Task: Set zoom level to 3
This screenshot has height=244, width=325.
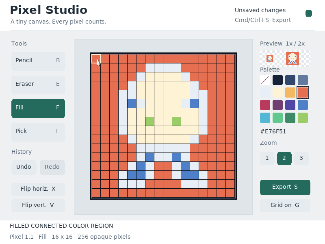Action: 301,158
